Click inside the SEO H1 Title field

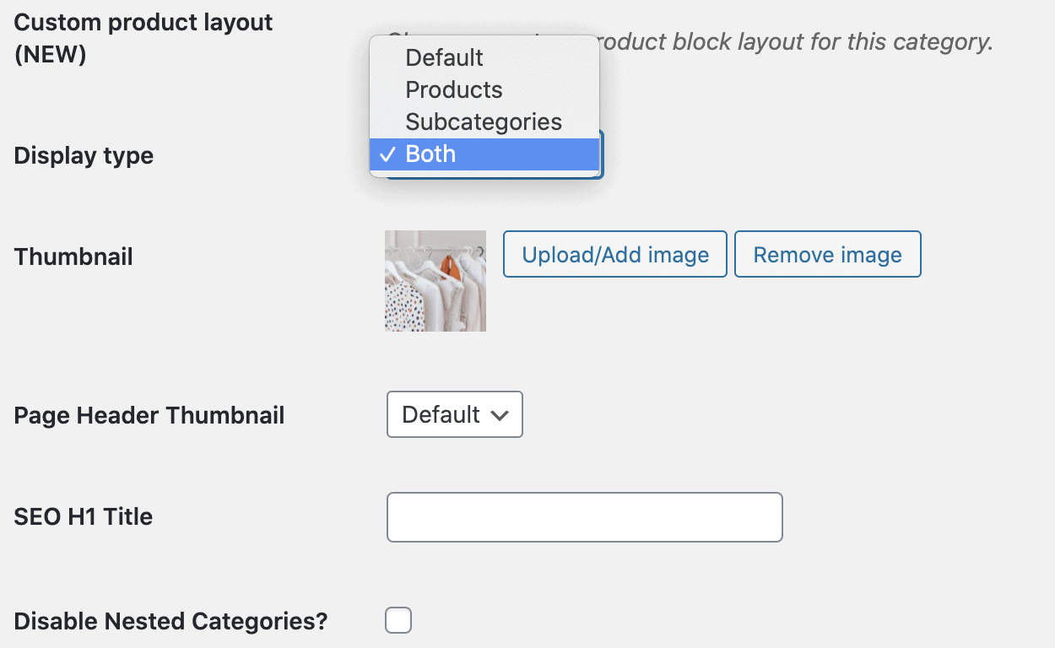point(584,516)
